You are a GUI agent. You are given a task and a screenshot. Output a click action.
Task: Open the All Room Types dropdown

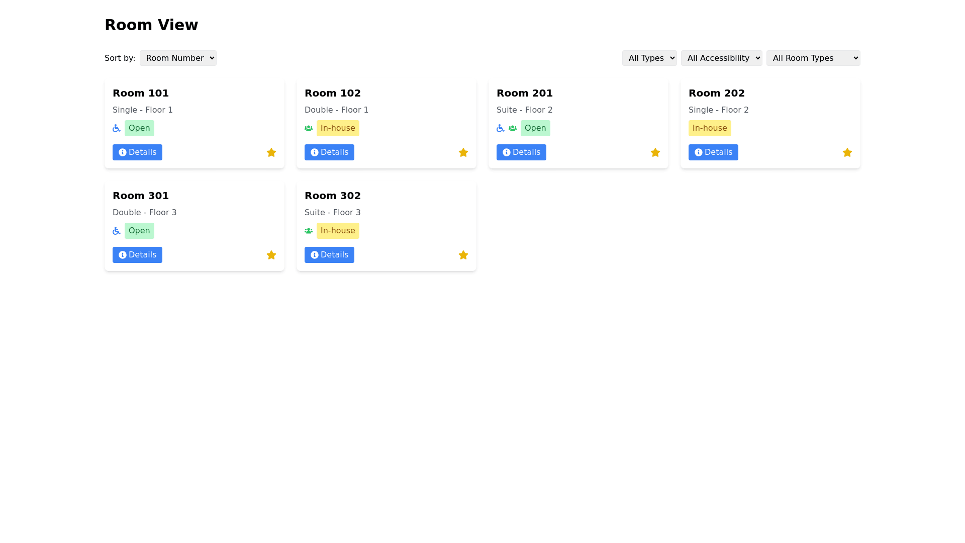coord(813,58)
